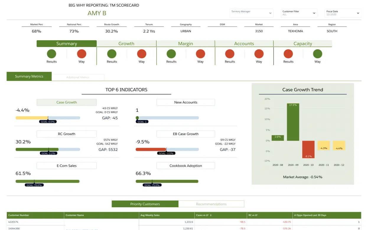Viewport: 366px width, 230px height.
Task: Click the Case Growth indicator label
Action: click(66, 102)
